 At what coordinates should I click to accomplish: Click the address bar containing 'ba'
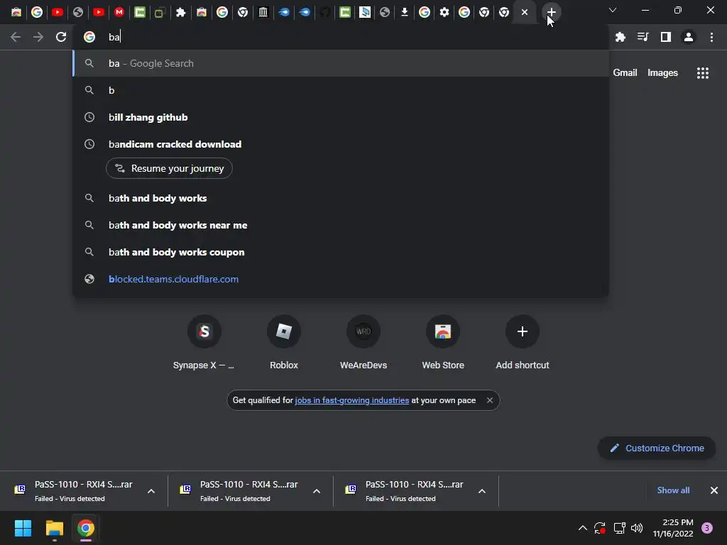coord(341,37)
